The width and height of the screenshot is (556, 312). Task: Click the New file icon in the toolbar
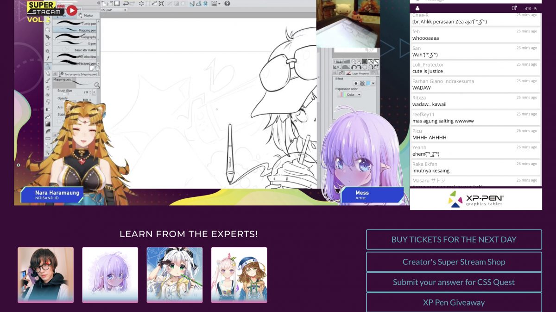click(103, 4)
